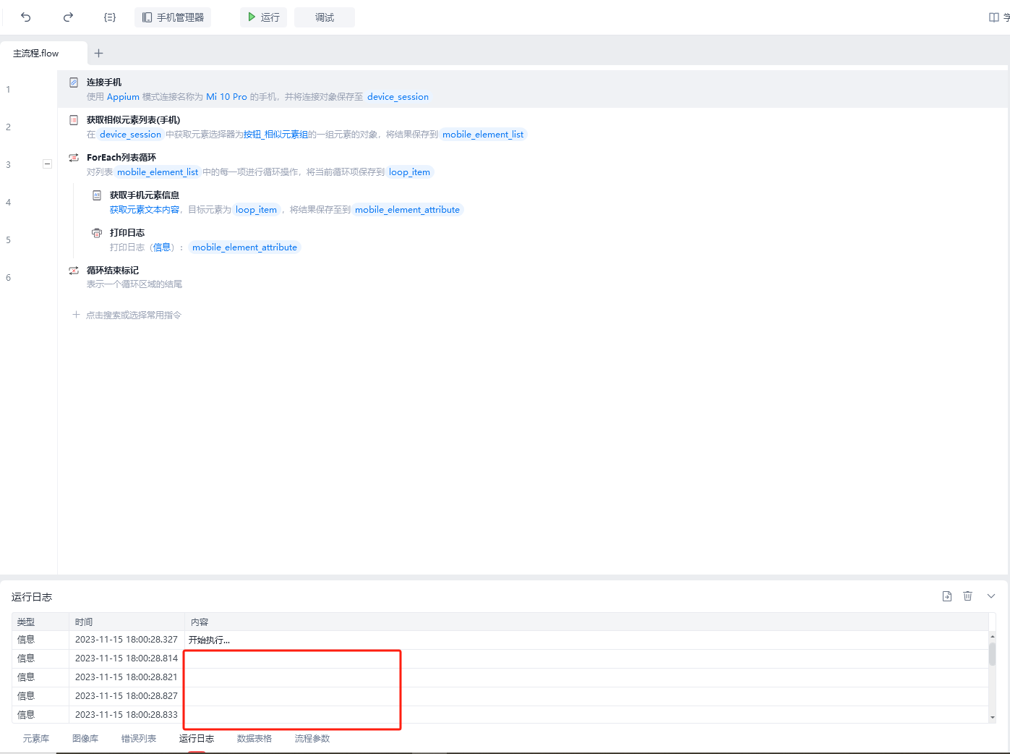
Task: Click the run log scroll-down arrow
Action: (993, 717)
